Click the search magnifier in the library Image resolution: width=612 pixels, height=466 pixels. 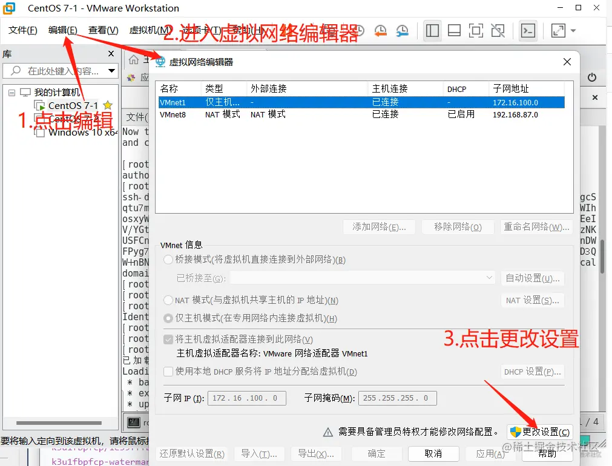click(x=16, y=71)
